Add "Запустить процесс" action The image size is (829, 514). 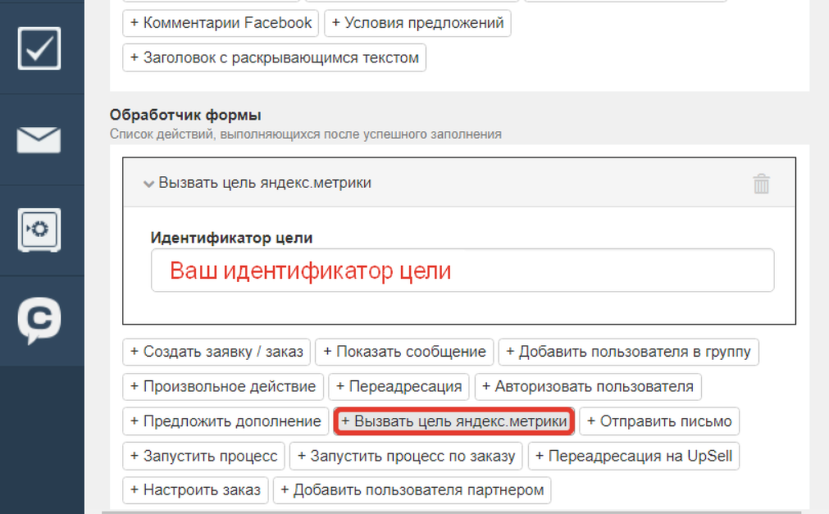[x=203, y=456]
